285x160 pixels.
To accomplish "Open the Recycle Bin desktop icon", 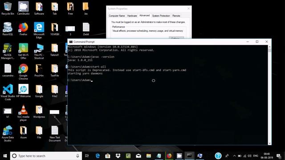I will 8,8.
